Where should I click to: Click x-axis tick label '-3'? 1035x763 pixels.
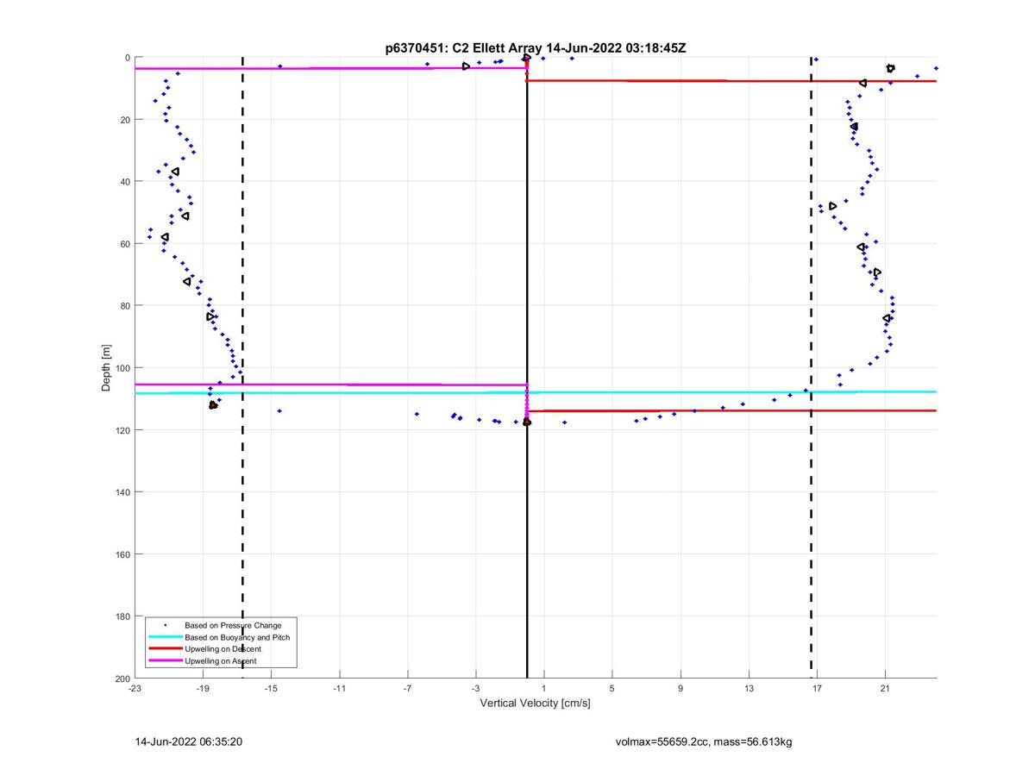(x=475, y=688)
